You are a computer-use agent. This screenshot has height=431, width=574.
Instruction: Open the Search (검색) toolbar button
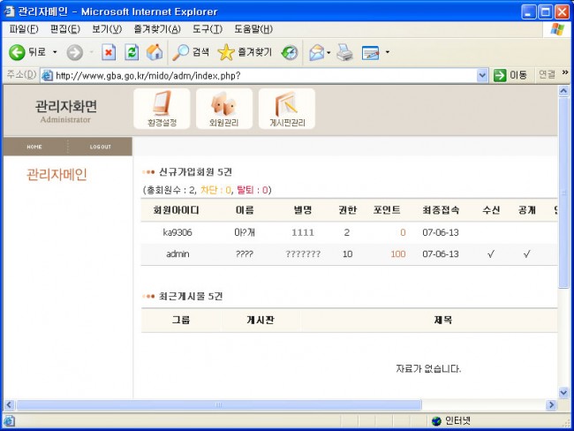click(192, 52)
